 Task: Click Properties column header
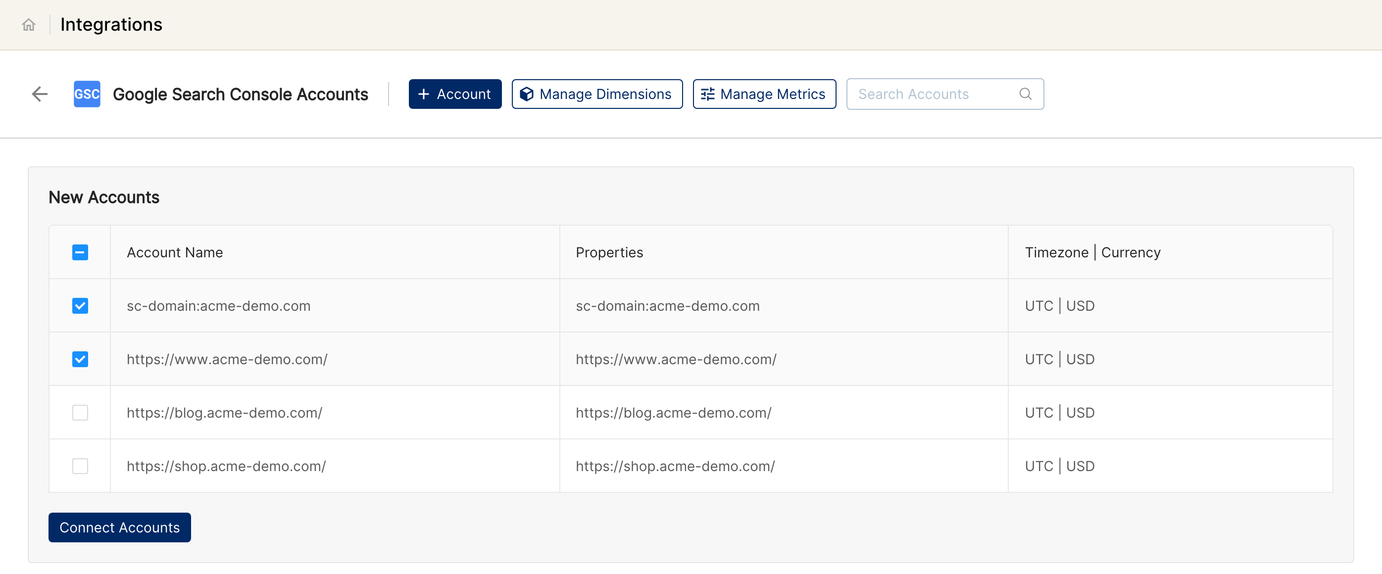coord(609,252)
